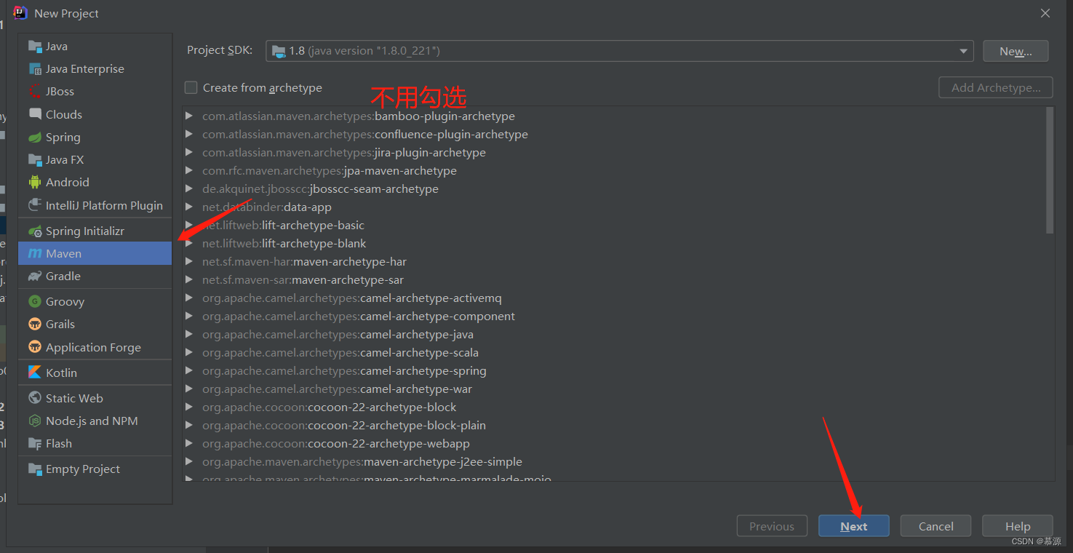Click the Android robot icon
The height and width of the screenshot is (553, 1073).
coord(35,183)
